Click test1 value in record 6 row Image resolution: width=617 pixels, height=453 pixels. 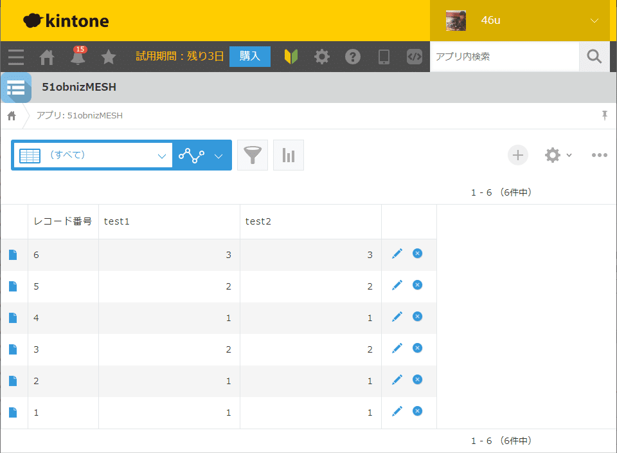[229, 255]
